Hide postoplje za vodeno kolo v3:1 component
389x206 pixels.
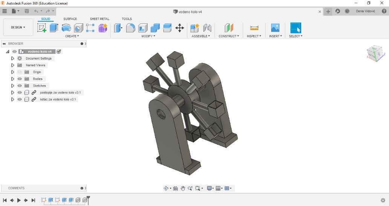[20, 93]
